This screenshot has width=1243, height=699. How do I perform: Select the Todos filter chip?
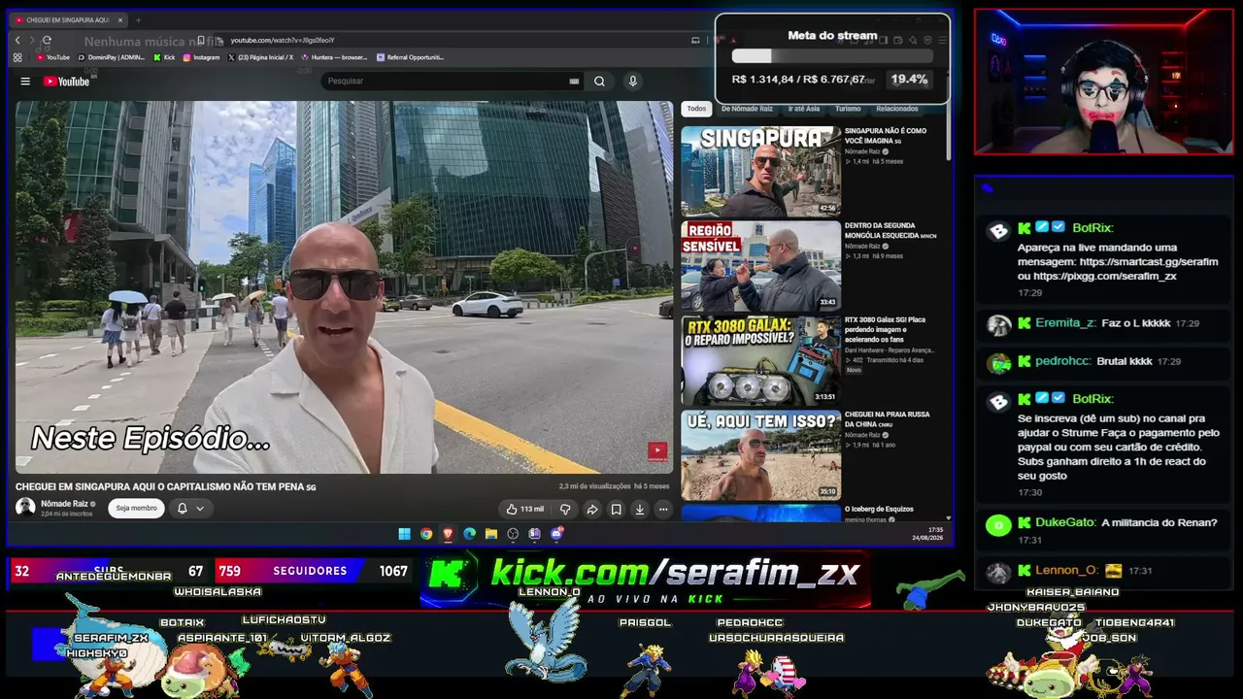click(x=696, y=109)
